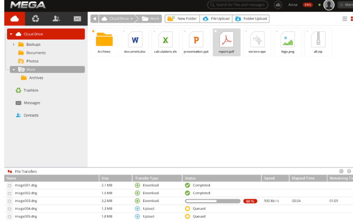
Task: Open the Cloud Drive breadcrumb dropdown
Action: click(x=132, y=19)
